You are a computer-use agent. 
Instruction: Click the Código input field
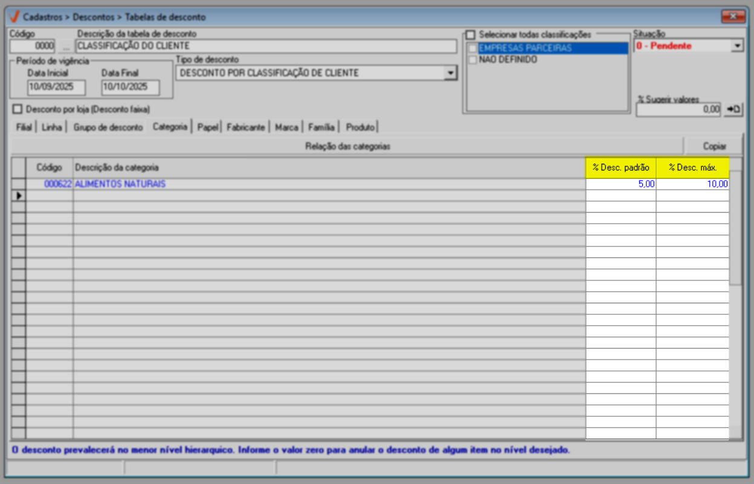coord(33,47)
